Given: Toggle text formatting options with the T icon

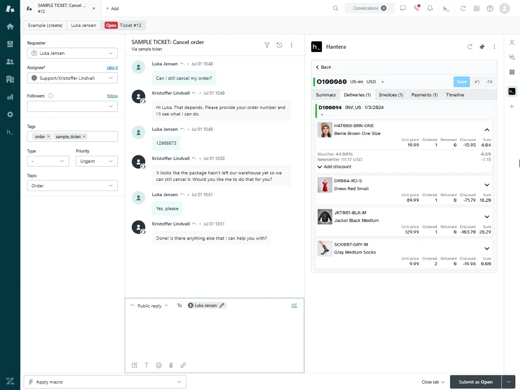Looking at the screenshot, I should (x=146, y=365).
